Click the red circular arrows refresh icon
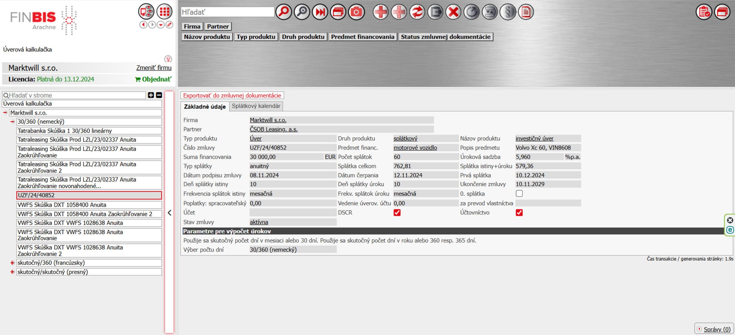Image resolution: width=735 pixels, height=335 pixels. [417, 12]
